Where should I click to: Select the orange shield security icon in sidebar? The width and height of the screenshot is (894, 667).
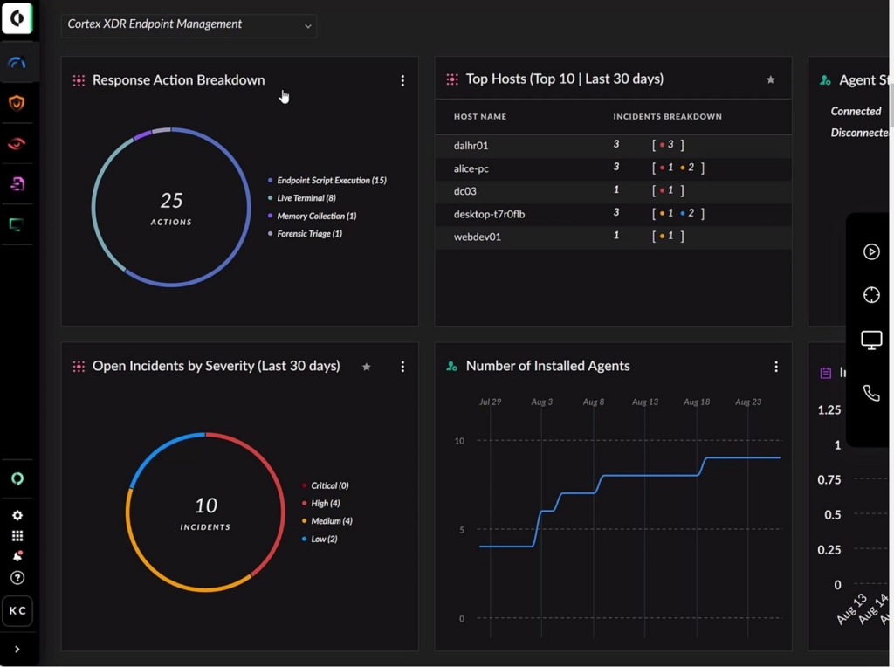(17, 103)
